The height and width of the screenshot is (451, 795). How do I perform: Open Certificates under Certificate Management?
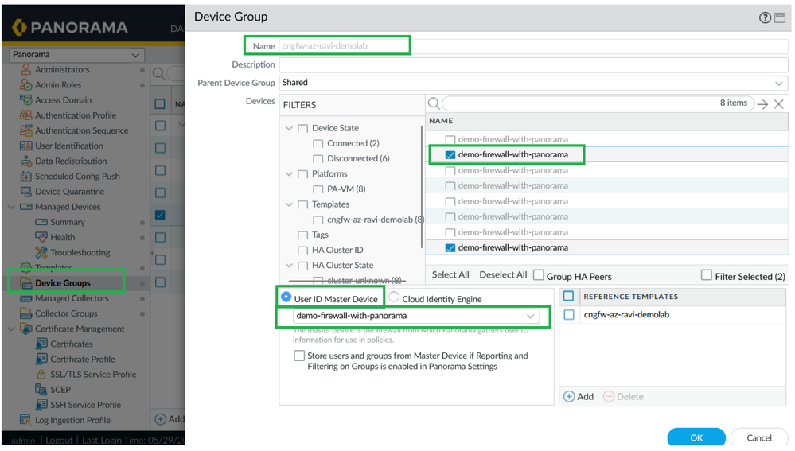[x=72, y=344]
